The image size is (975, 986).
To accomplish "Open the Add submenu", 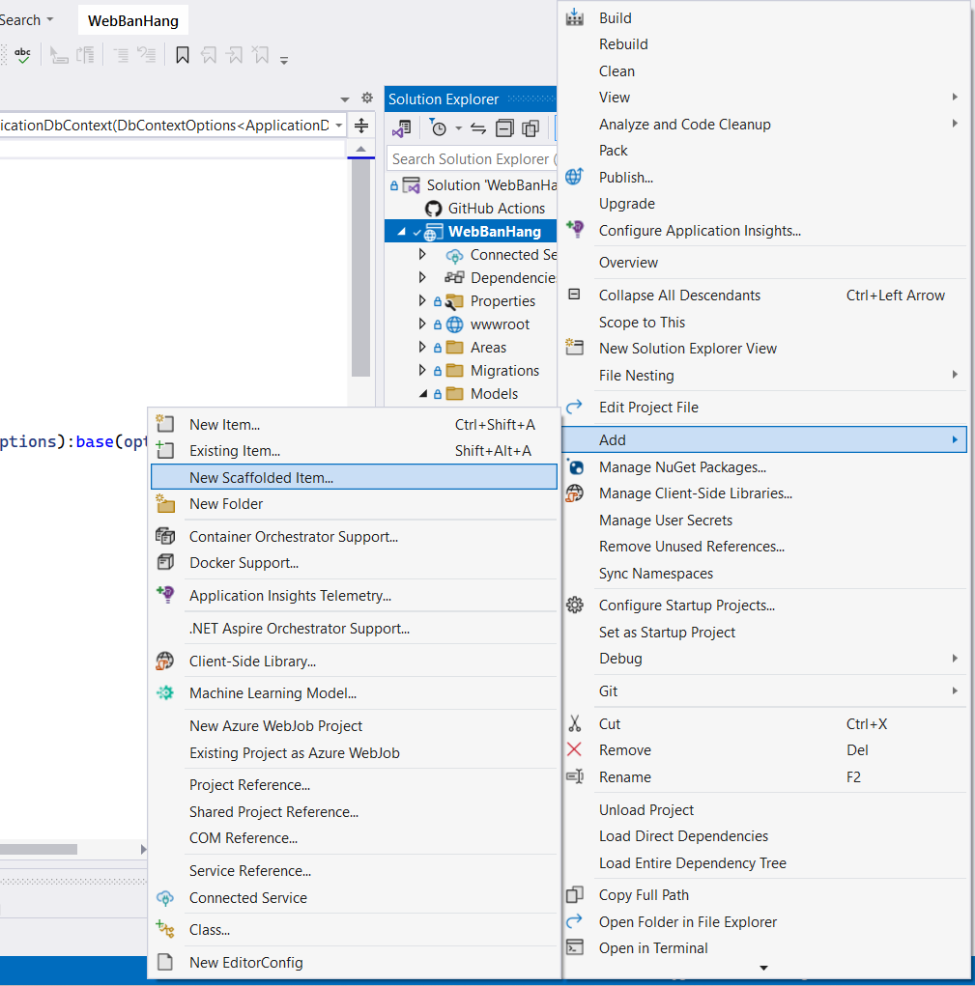I will pyautogui.click(x=763, y=439).
